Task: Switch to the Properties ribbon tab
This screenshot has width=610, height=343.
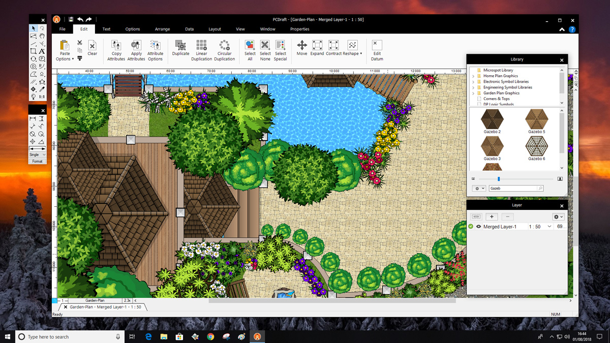Action: click(299, 29)
